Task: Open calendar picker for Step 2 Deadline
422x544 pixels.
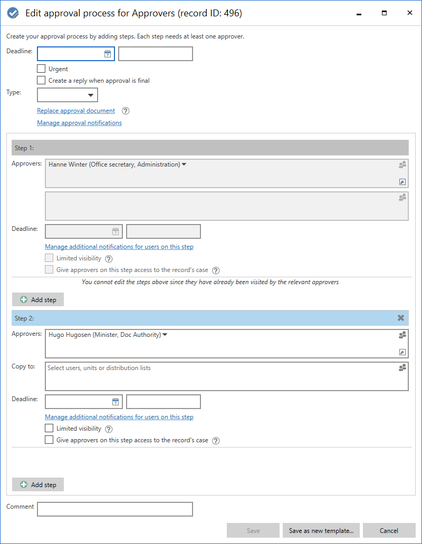Action: point(116,402)
